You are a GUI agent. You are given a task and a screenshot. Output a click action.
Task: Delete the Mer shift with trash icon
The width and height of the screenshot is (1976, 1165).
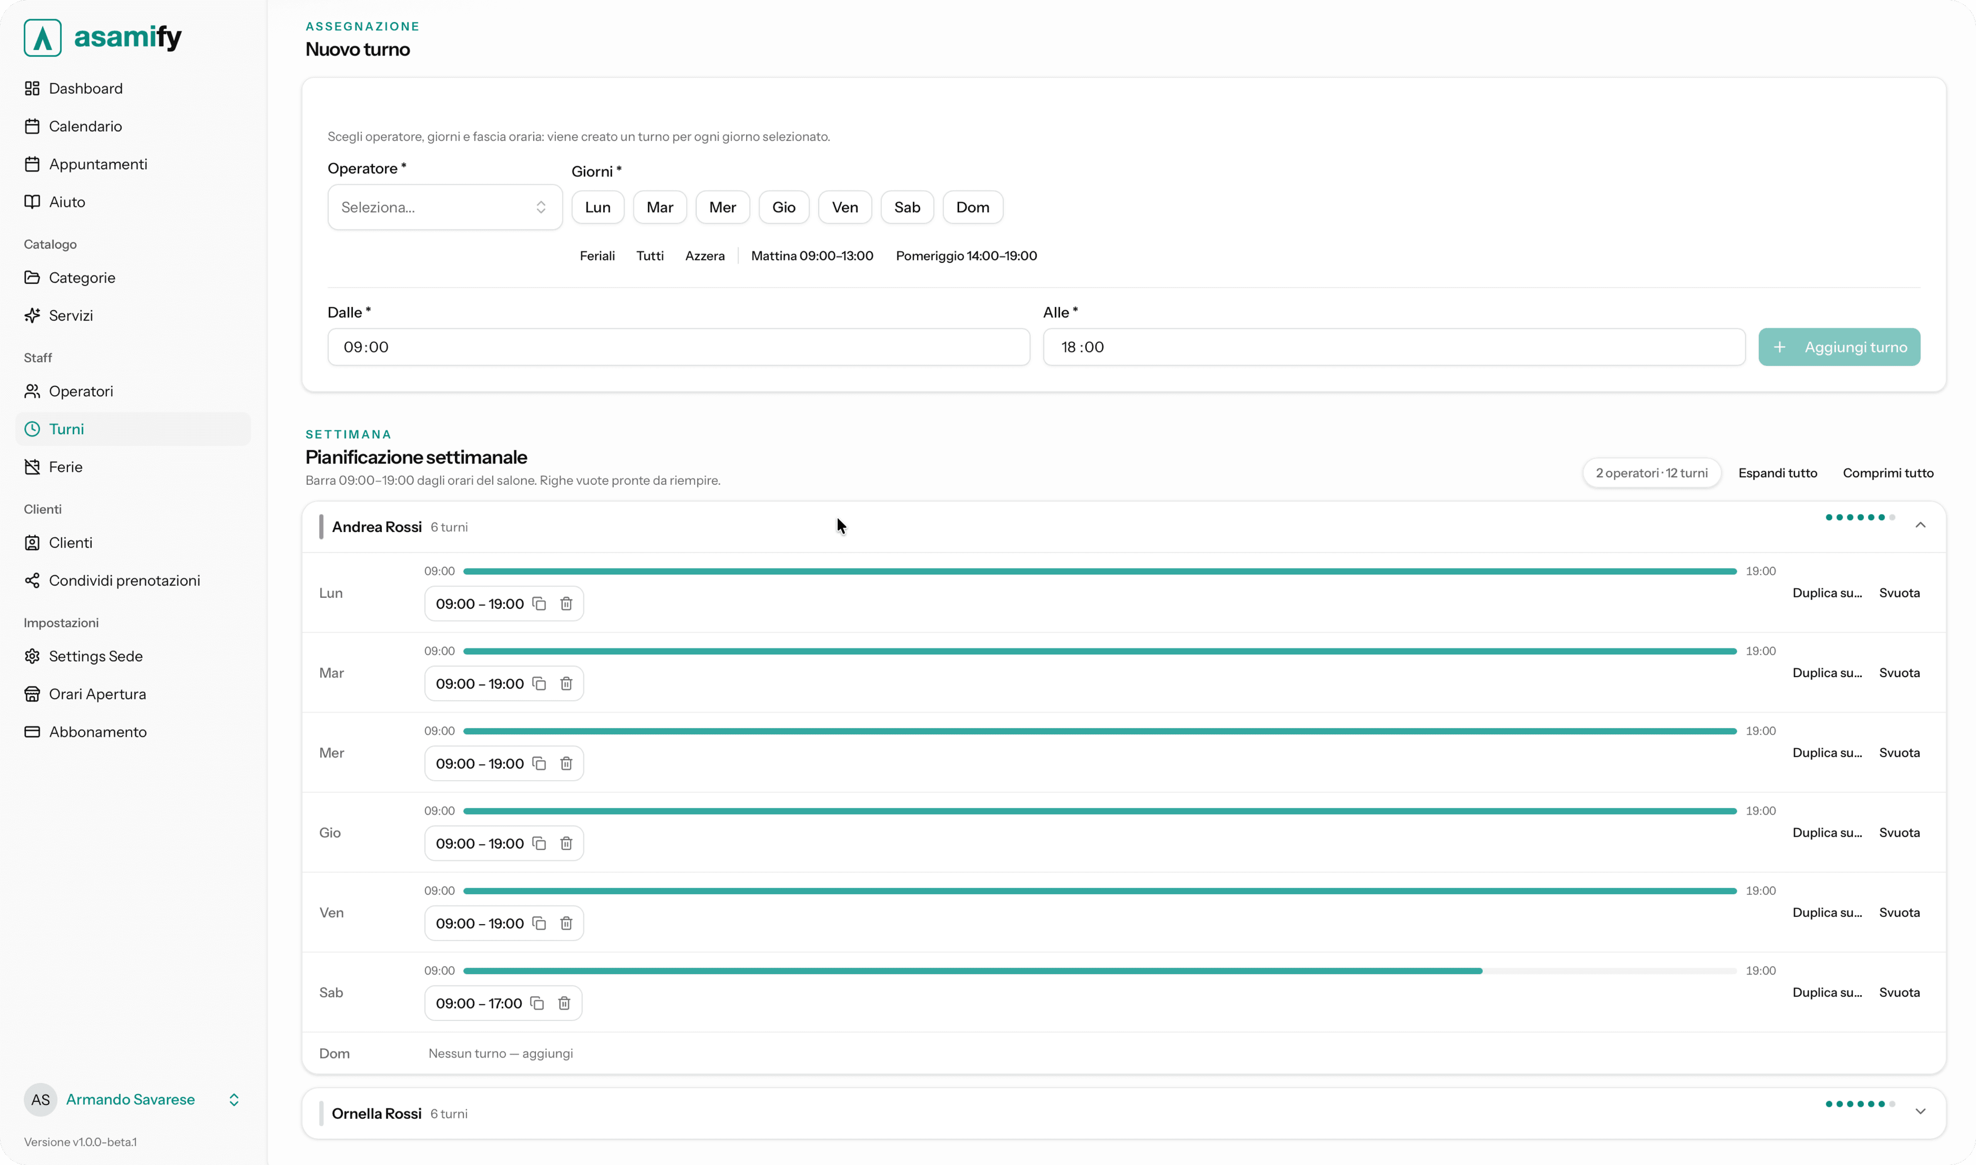(566, 764)
